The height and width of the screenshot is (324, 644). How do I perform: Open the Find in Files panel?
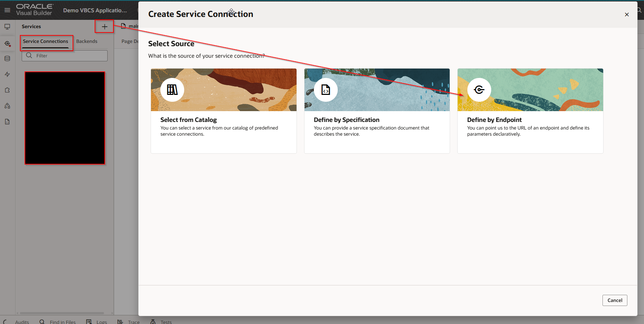pyautogui.click(x=58, y=322)
